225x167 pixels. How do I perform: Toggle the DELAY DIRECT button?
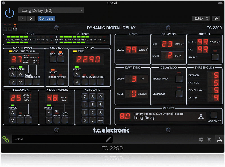[53, 82]
